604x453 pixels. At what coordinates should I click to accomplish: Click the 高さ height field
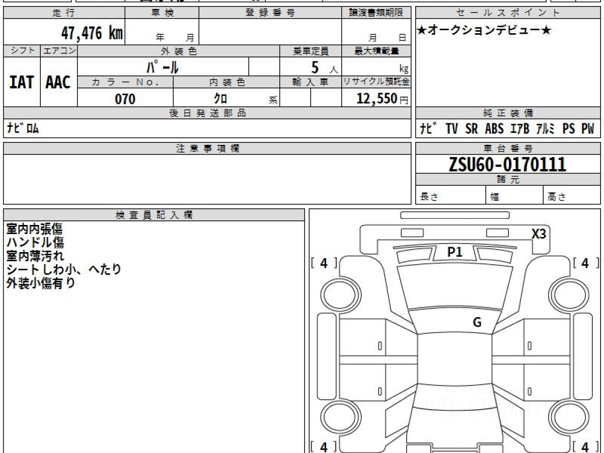click(572, 195)
